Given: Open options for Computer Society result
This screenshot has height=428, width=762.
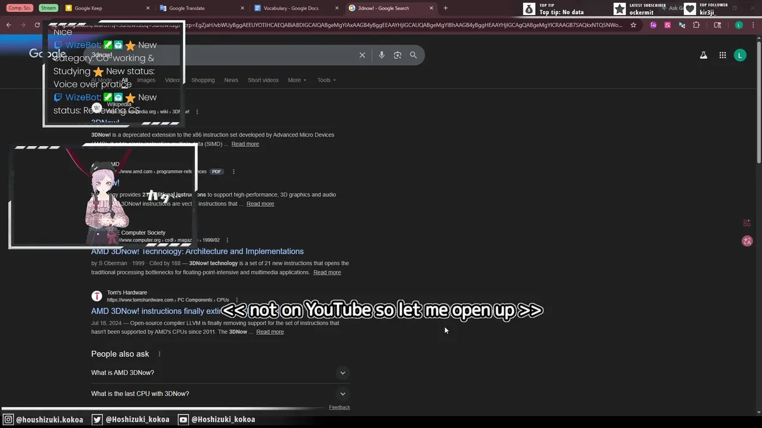Looking at the screenshot, I should click(x=227, y=240).
